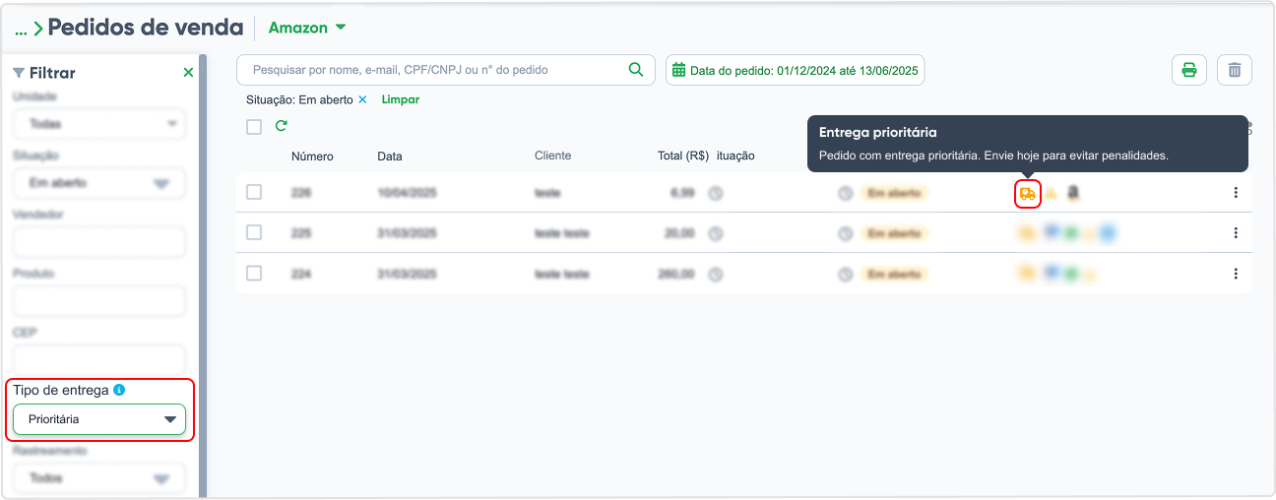Click Limpar to clear filters
The image size is (1276, 500).
[x=400, y=100]
